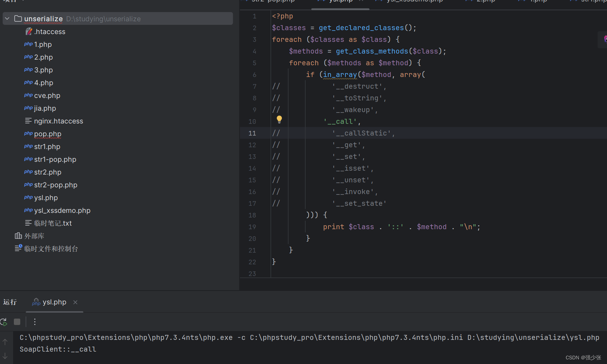This screenshot has height=364, width=607.
Task: Open str2-pop.php file
Action: point(56,185)
